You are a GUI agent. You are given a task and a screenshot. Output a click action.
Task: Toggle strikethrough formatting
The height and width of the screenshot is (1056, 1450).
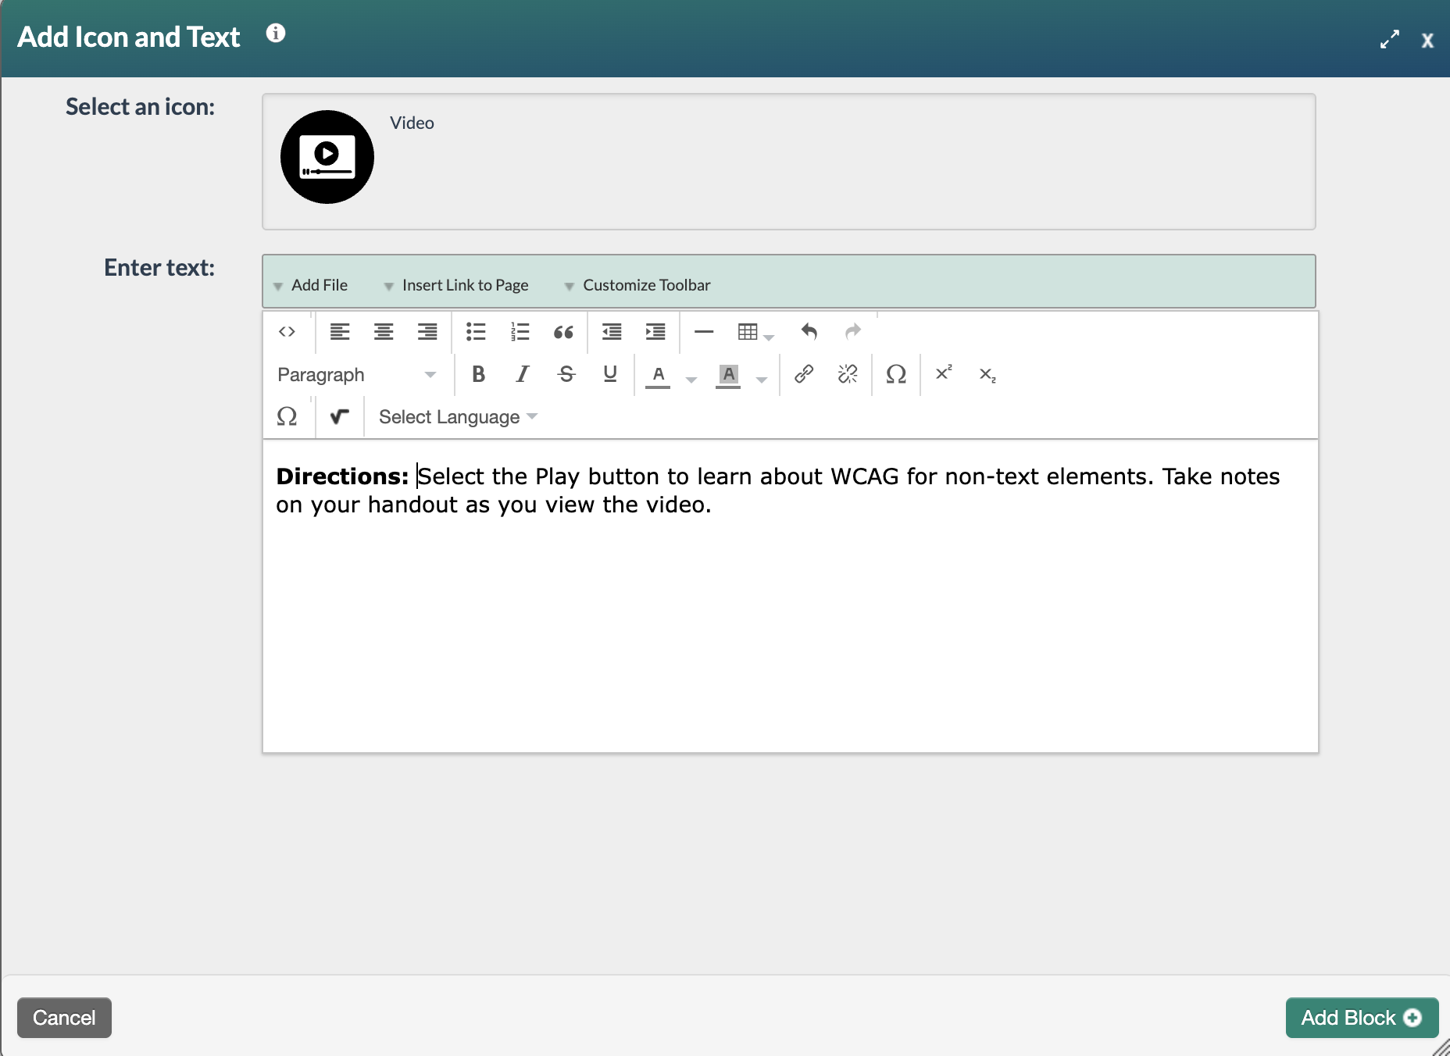[x=566, y=375]
